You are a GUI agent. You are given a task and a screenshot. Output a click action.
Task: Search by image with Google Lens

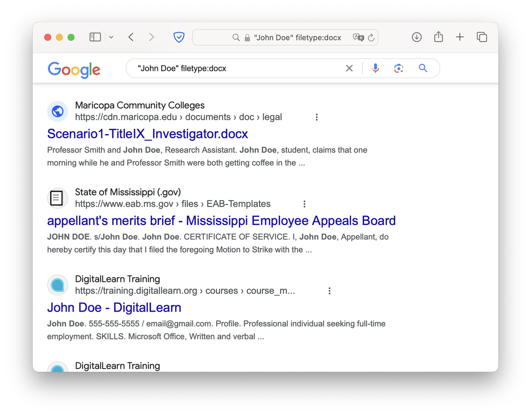(x=399, y=68)
